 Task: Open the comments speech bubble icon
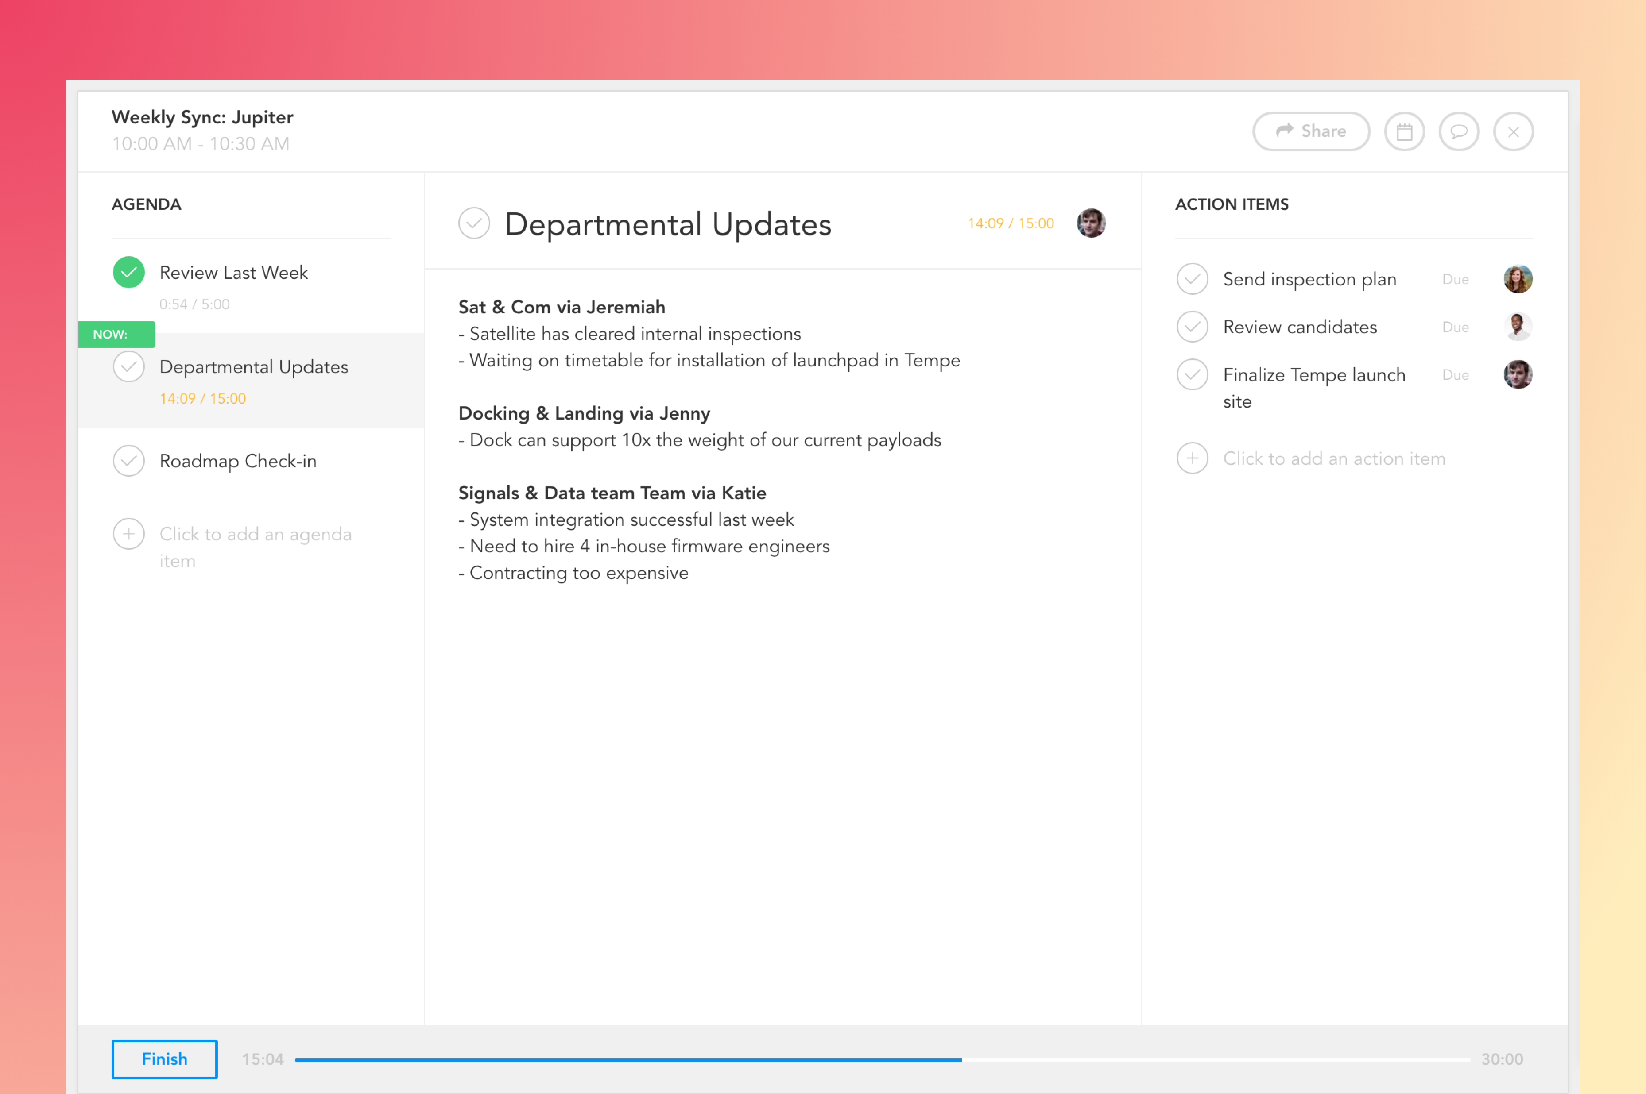click(x=1458, y=131)
